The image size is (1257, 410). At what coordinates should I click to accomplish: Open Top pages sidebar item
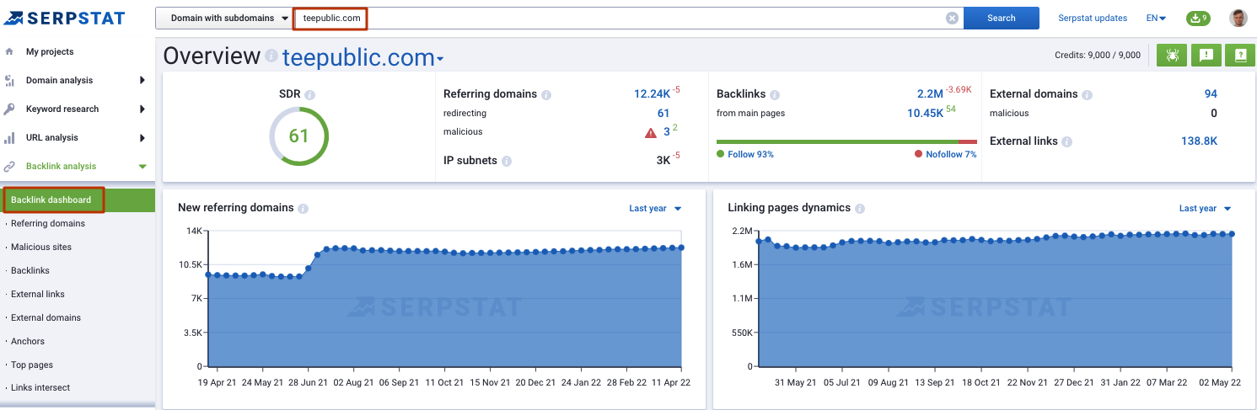click(x=32, y=365)
